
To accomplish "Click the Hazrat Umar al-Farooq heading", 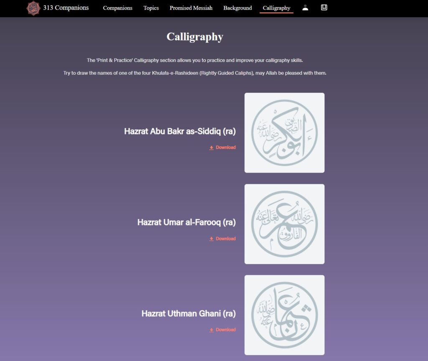I will [x=186, y=222].
